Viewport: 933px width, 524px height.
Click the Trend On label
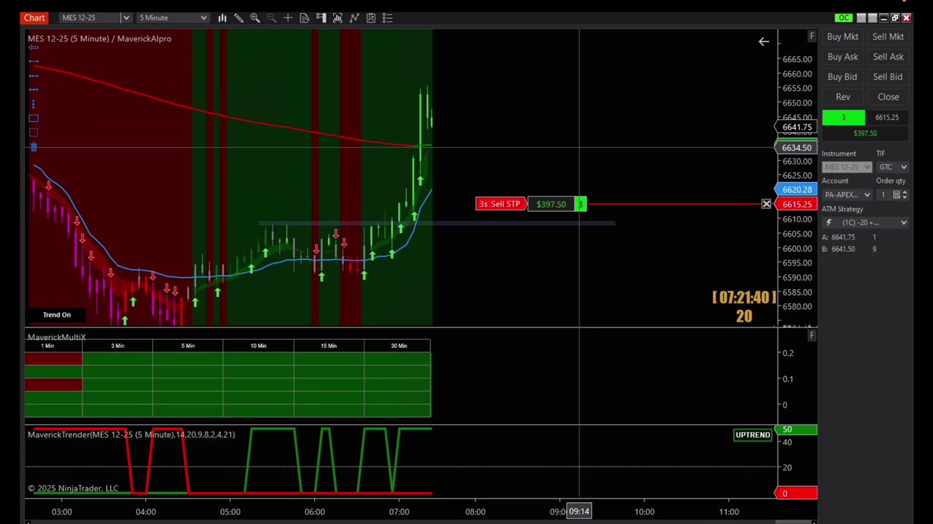coord(57,314)
